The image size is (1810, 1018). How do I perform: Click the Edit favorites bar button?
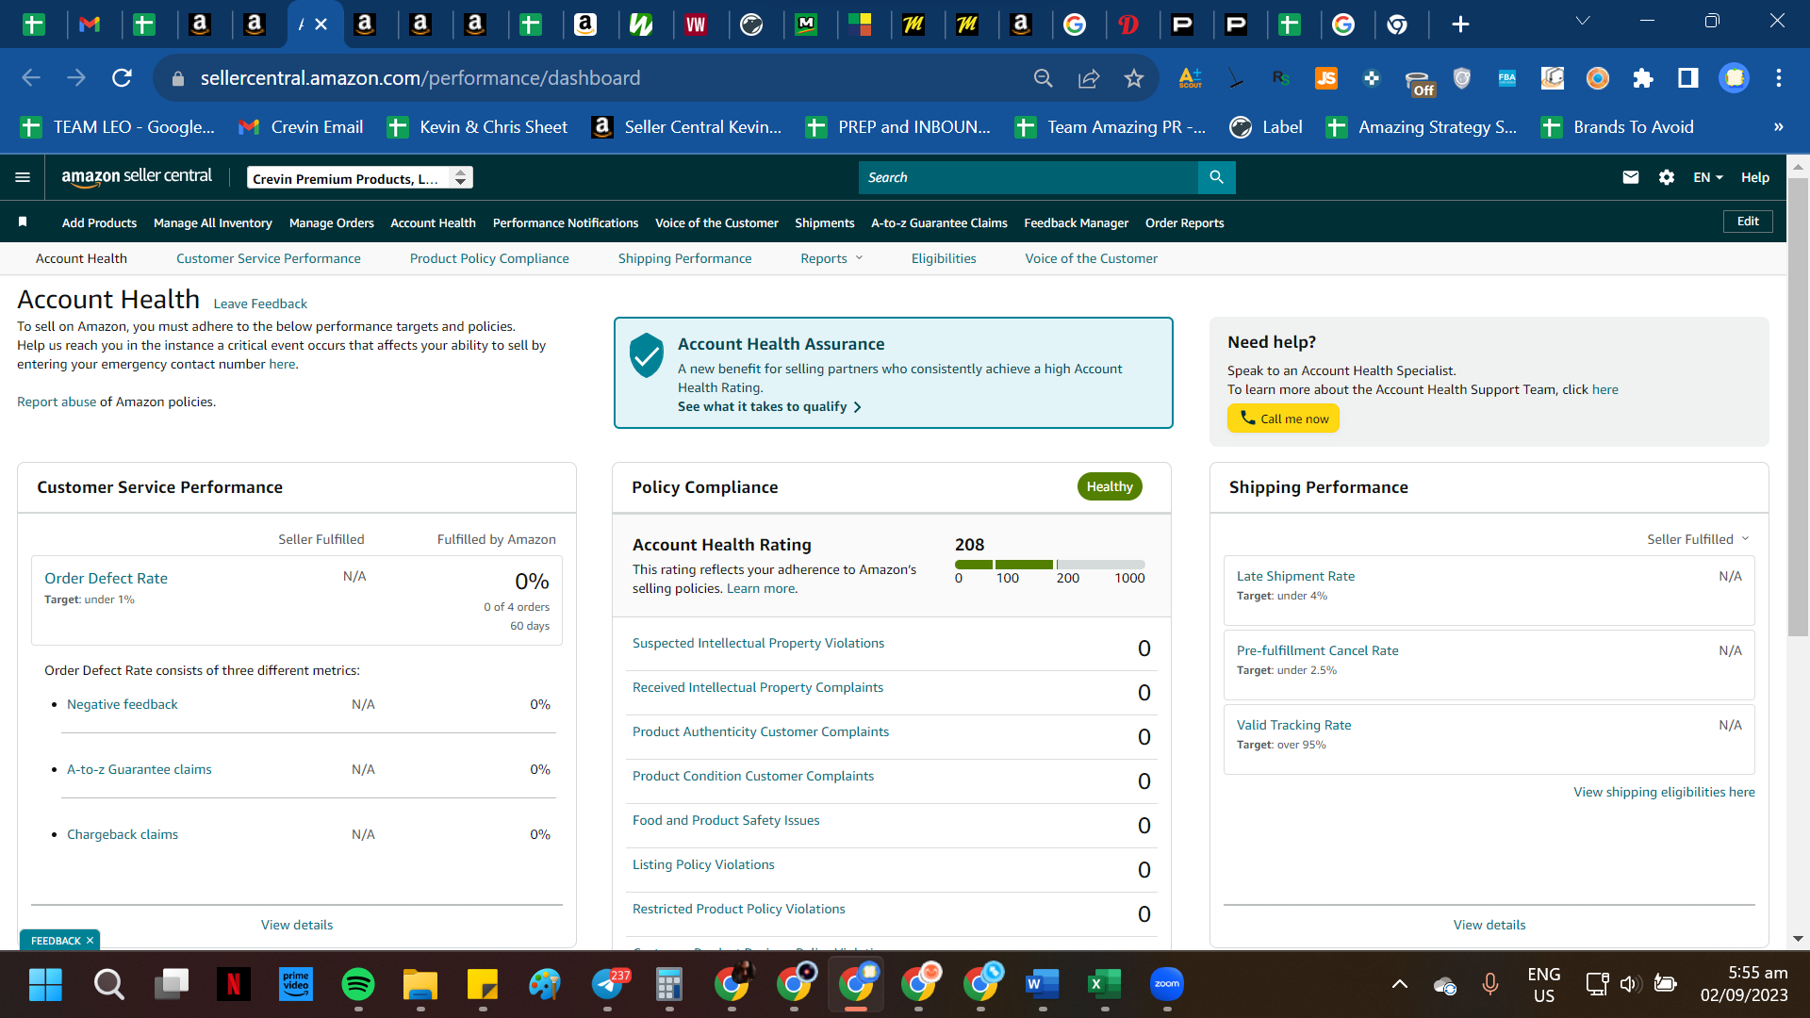pos(1748,222)
